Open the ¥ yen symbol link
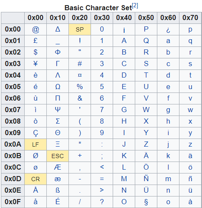This screenshot has width=202, height=208. [35, 64]
